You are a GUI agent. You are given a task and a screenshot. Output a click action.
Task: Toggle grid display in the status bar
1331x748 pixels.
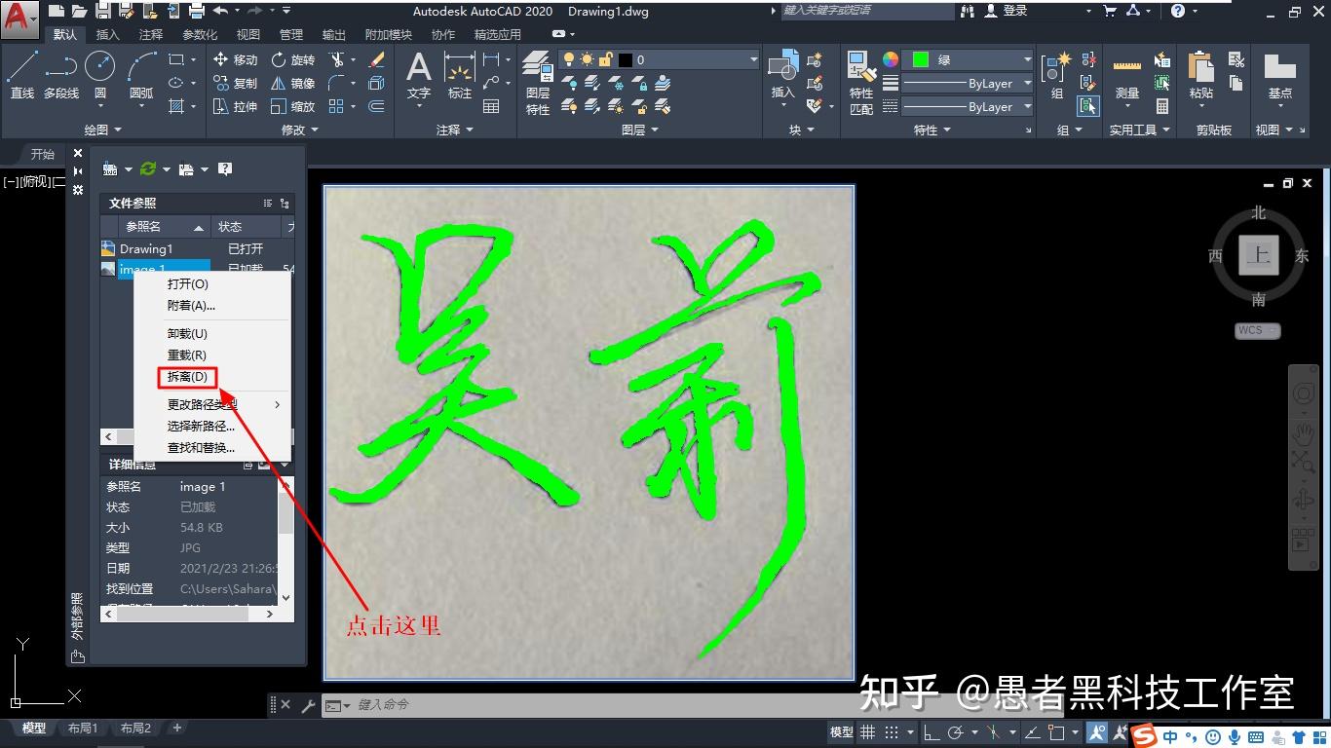867,731
